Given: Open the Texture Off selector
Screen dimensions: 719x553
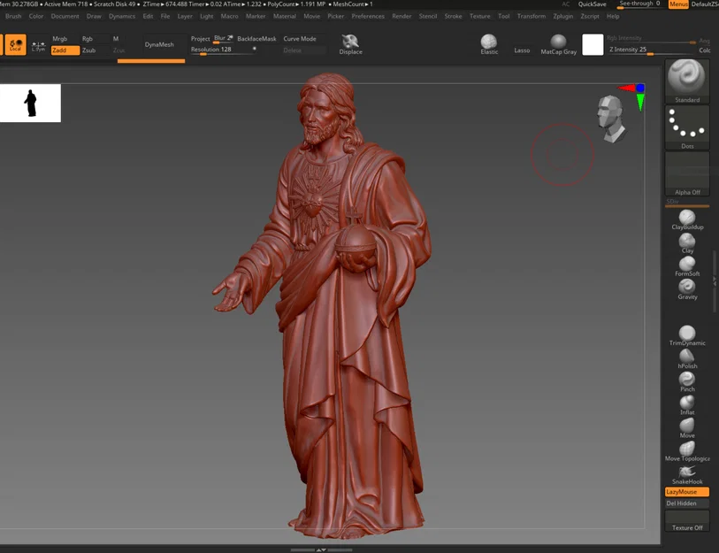Looking at the screenshot, I should 686,521.
